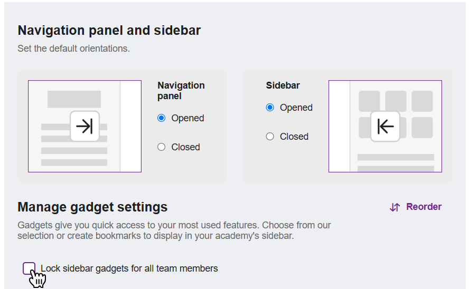Screen dimensions: 469x289
Task: Click the navigation panel preview thumbnail
Action: [x=85, y=126]
